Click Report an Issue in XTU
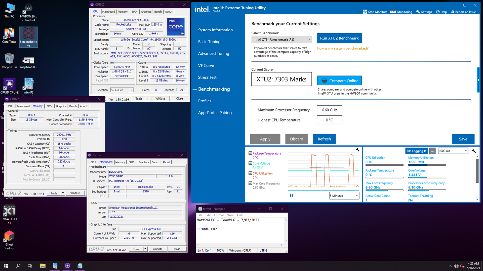Screen dimensions: 483x271 tap(463, 12)
